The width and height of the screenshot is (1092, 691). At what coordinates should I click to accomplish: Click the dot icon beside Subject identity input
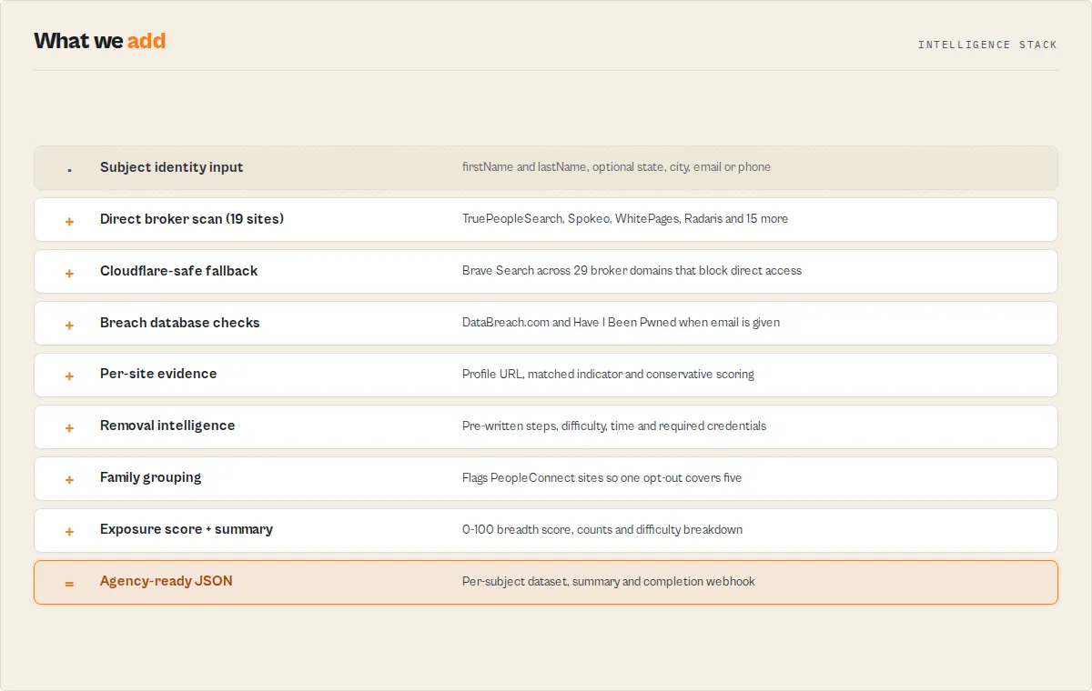pos(69,170)
